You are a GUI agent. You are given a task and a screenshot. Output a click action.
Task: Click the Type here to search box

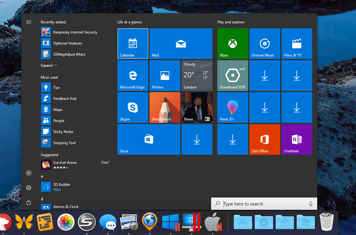point(264,203)
